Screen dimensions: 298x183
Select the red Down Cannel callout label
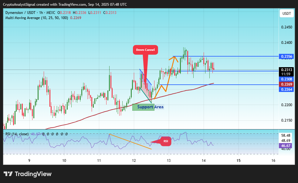[145, 50]
